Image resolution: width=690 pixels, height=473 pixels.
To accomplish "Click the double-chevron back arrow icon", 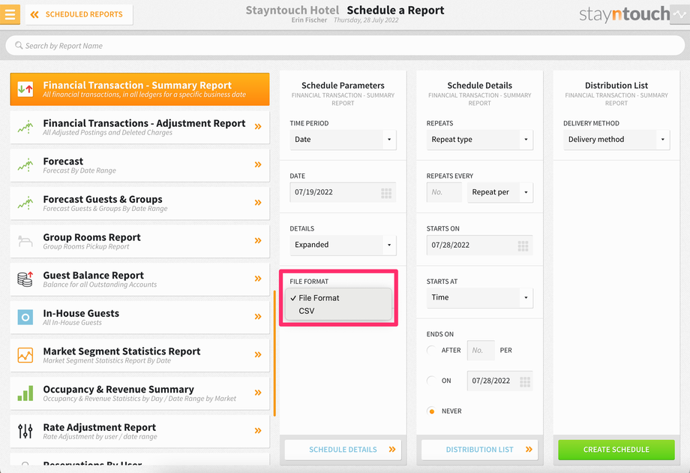I will coord(34,14).
